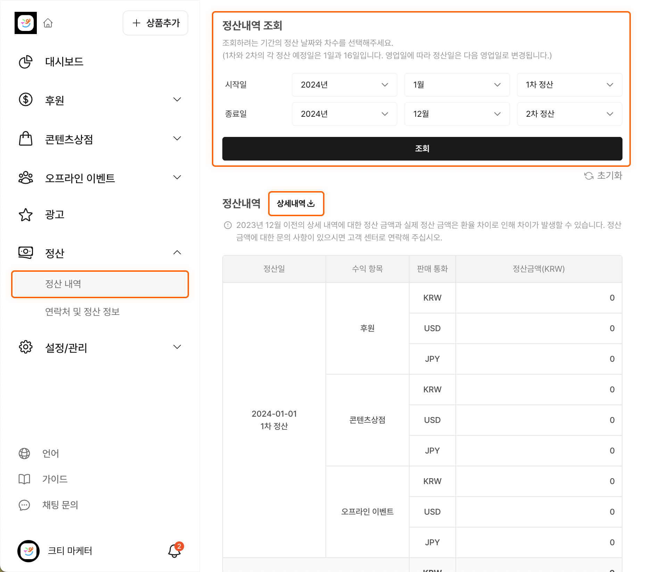Click the 콘텐츠상점 revenue item cell

click(x=367, y=420)
